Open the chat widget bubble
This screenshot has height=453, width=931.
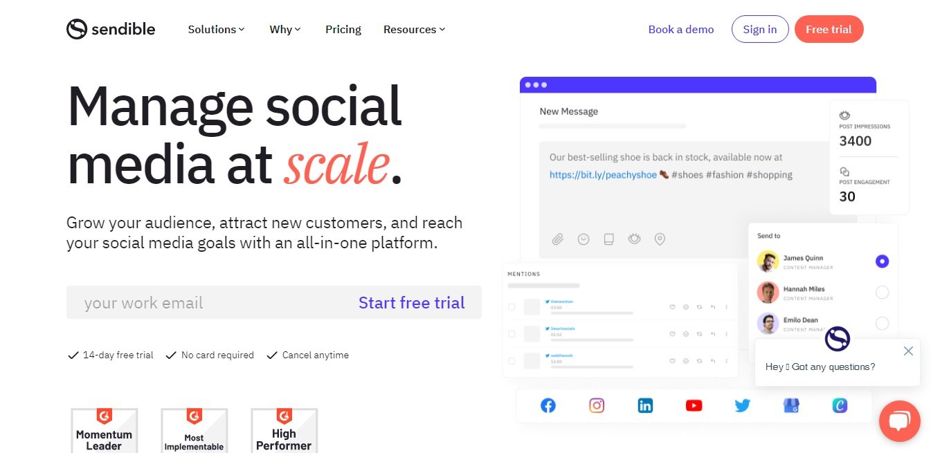tap(900, 421)
